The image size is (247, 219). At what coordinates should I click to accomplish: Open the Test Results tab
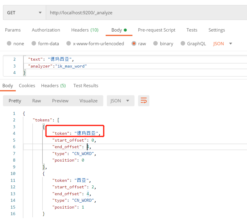pyautogui.click(x=86, y=85)
